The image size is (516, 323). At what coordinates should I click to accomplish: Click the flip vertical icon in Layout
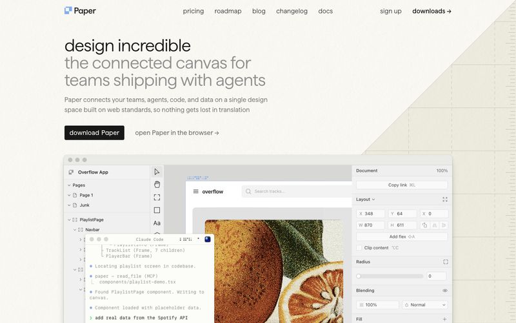click(444, 225)
